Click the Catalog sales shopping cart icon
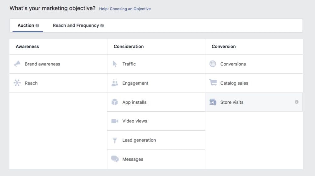The height and width of the screenshot is (176, 315). (x=213, y=82)
